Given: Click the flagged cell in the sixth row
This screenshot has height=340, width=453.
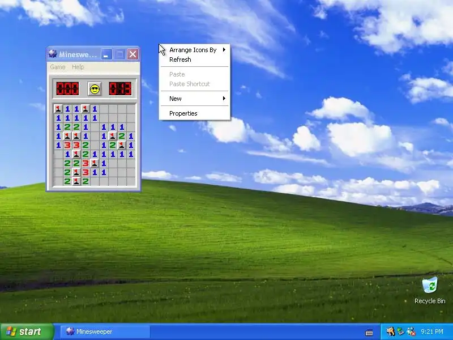Looking at the screenshot, I should click(76, 154).
